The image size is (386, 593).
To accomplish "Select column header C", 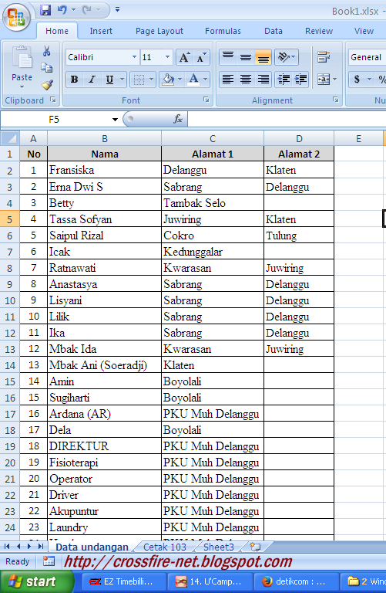I will [213, 138].
